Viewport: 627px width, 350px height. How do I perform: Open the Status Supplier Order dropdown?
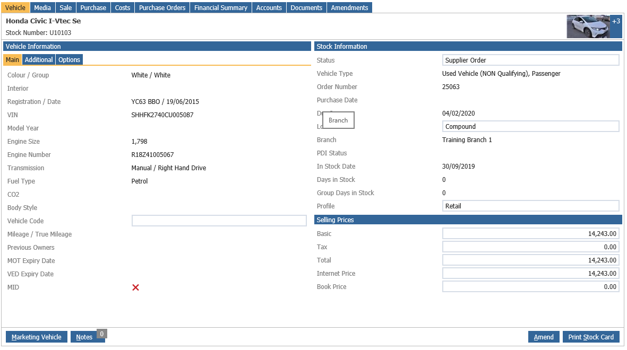pos(530,60)
